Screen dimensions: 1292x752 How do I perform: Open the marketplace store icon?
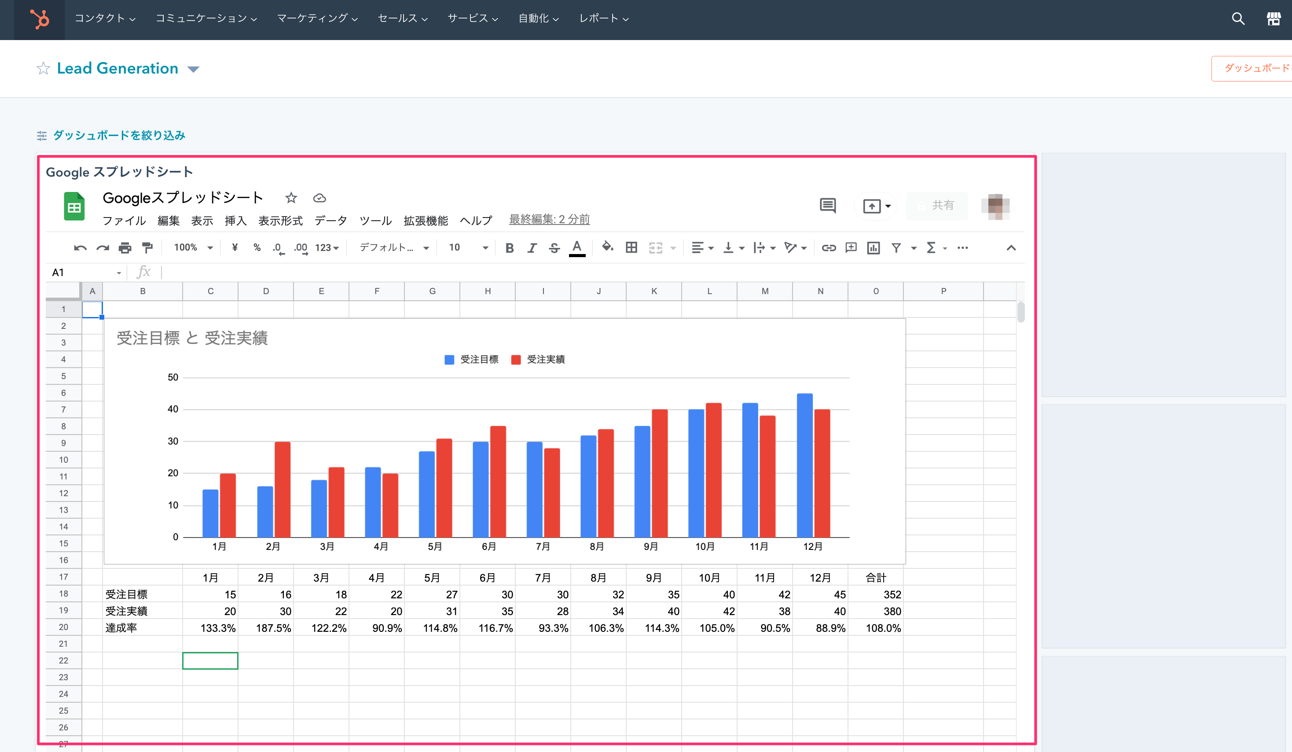click(1274, 18)
